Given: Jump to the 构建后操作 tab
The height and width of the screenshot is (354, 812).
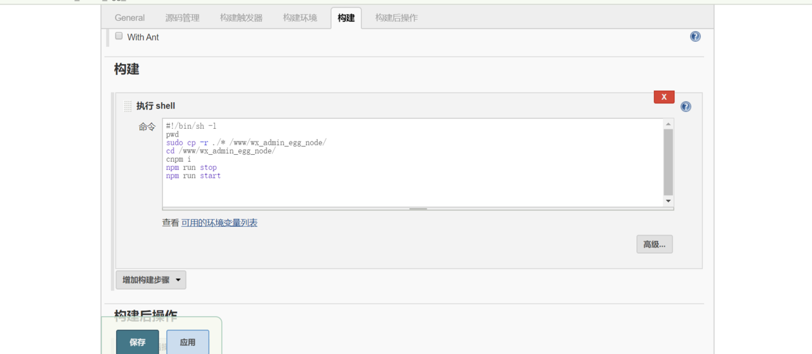Looking at the screenshot, I should tap(396, 18).
